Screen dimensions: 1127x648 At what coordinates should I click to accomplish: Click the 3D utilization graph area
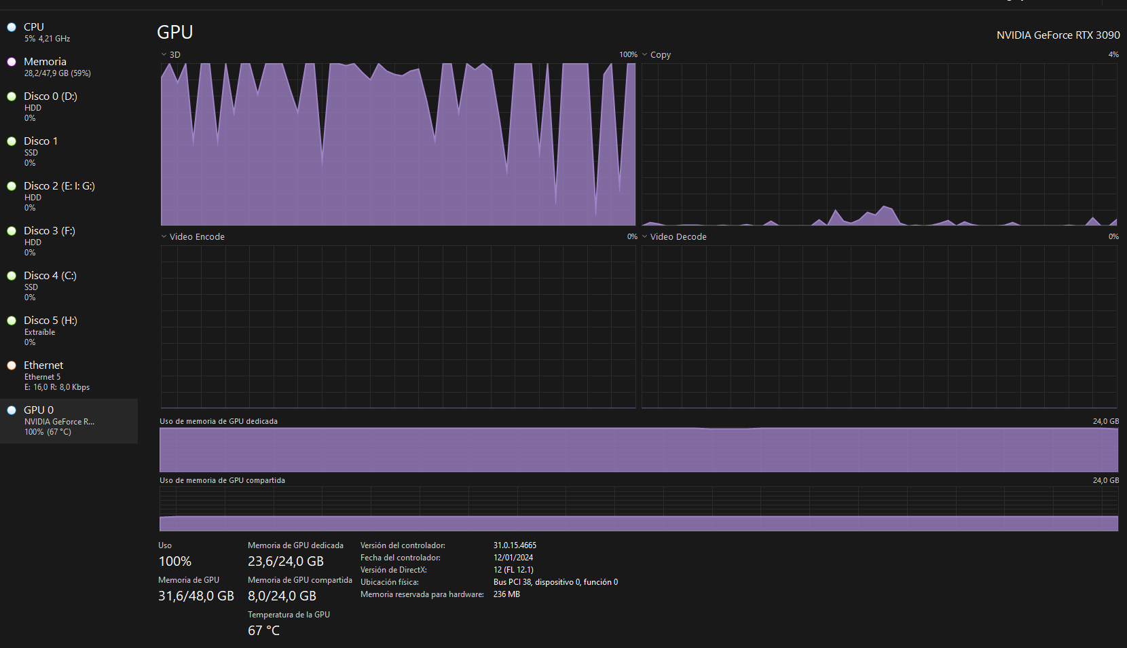[398, 144]
